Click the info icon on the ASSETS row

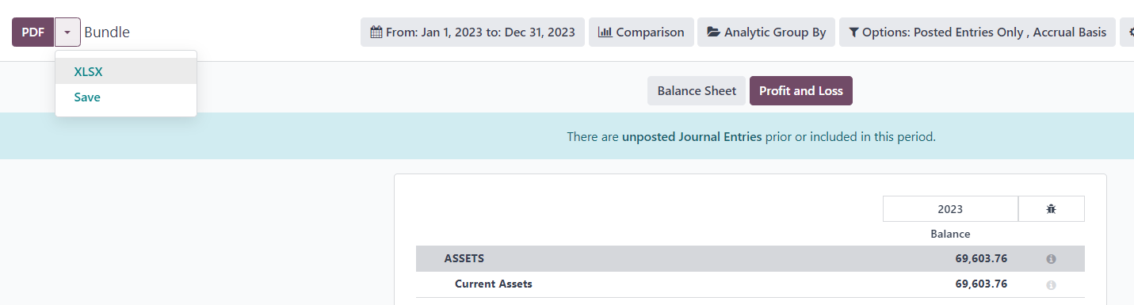1051,259
